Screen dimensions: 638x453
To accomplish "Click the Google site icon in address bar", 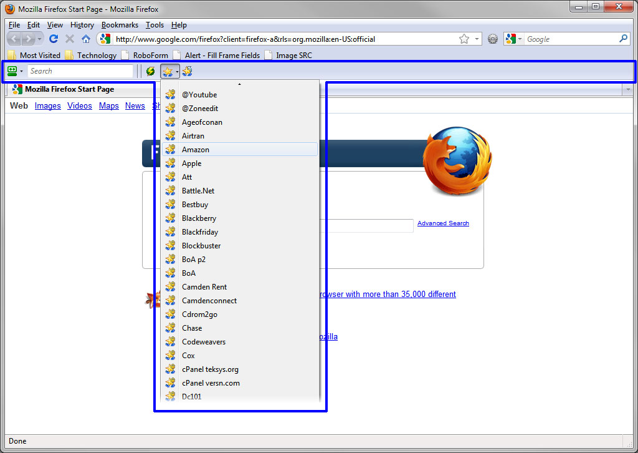I will (105, 39).
